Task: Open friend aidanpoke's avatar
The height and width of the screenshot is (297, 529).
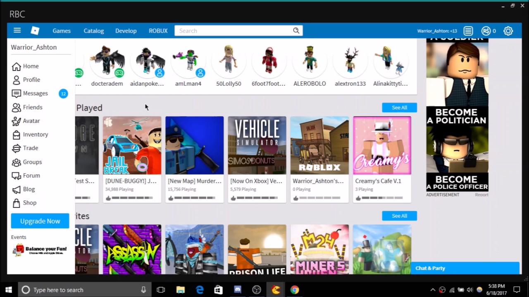Action: pyautogui.click(x=147, y=60)
